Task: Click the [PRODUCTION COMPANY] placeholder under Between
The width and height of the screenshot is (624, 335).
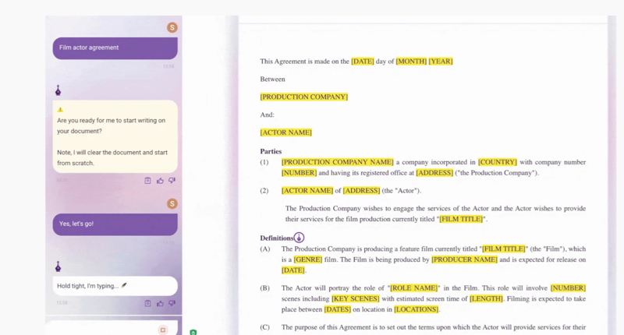Action: click(303, 97)
